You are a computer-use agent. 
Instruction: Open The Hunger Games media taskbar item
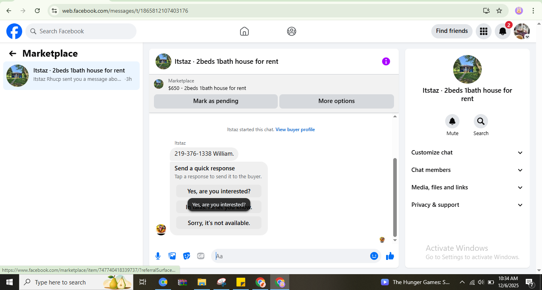(x=415, y=282)
